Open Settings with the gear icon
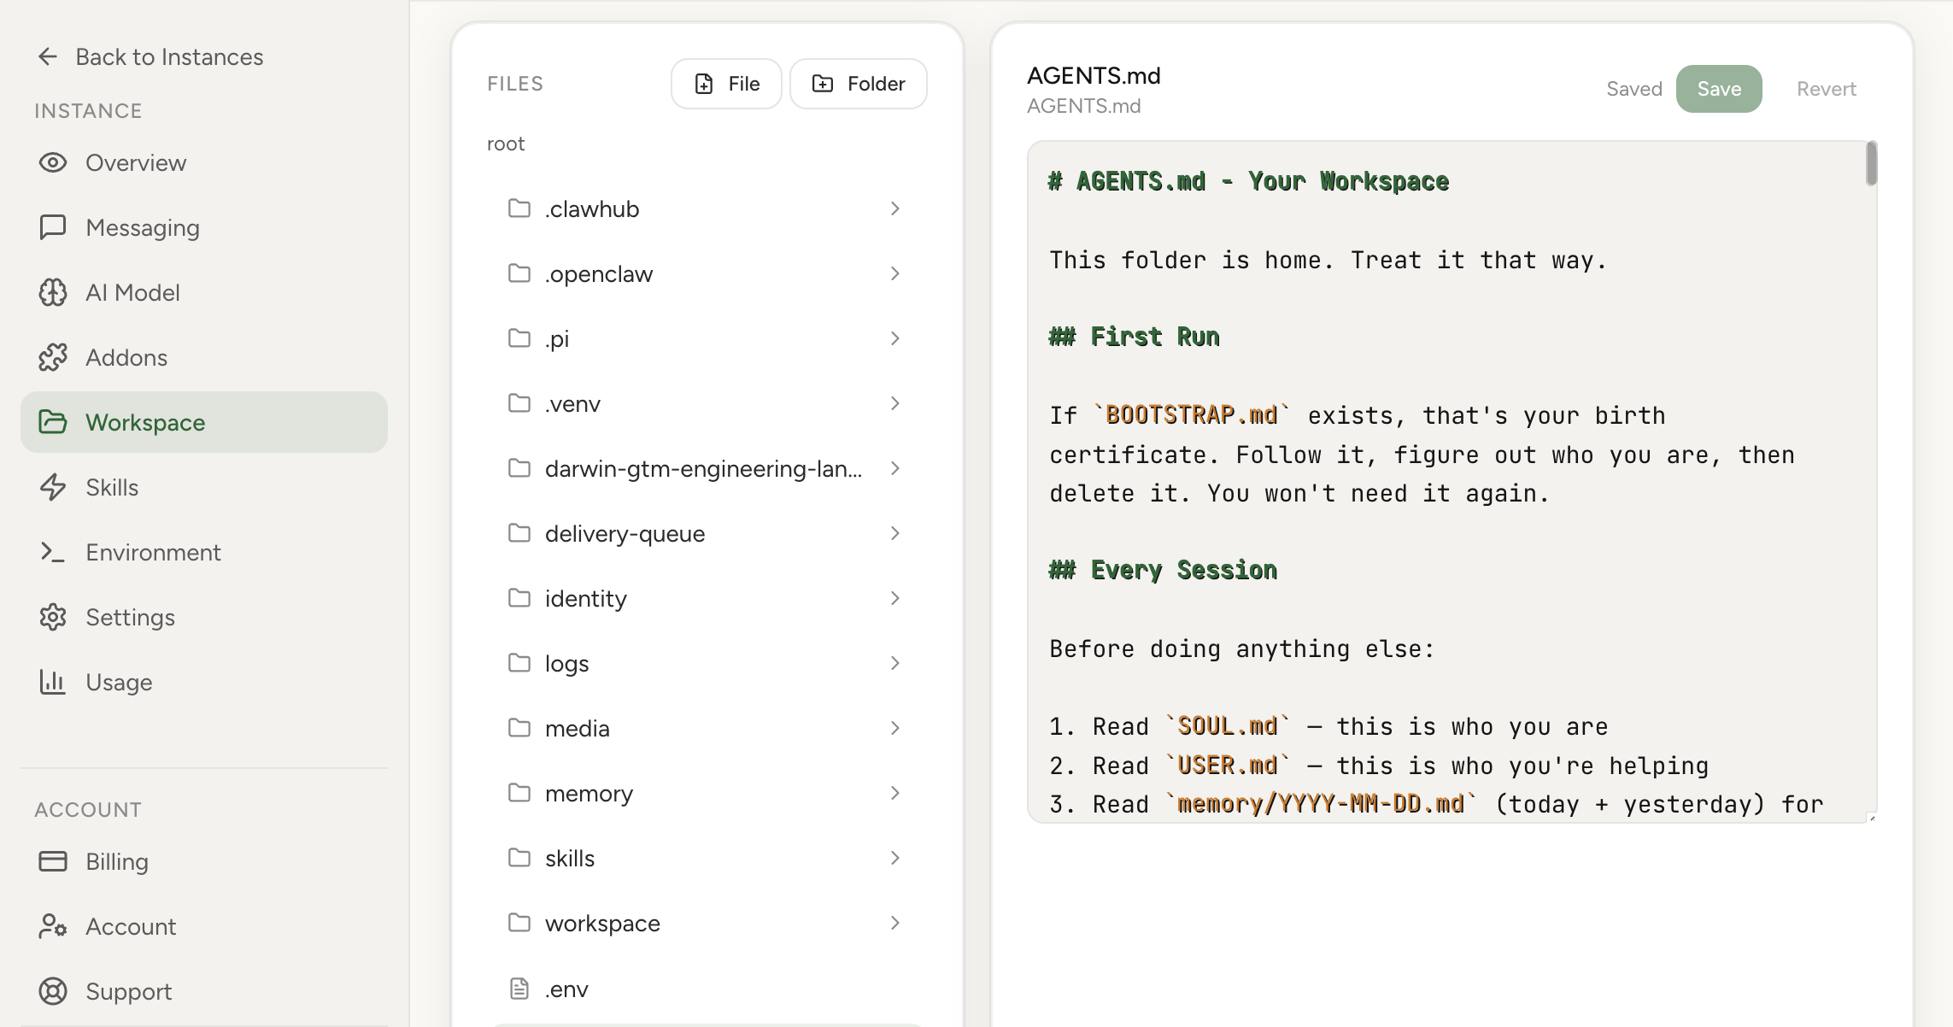 (52, 617)
